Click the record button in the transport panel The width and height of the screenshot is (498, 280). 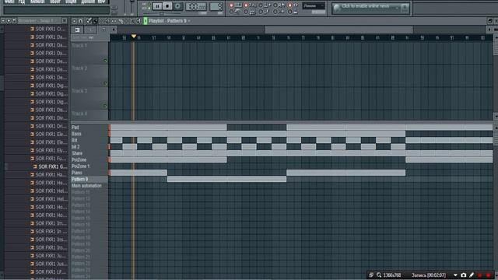177,6
